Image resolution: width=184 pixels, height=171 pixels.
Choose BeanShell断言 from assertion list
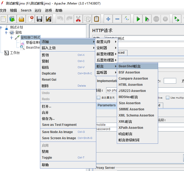point(137,66)
